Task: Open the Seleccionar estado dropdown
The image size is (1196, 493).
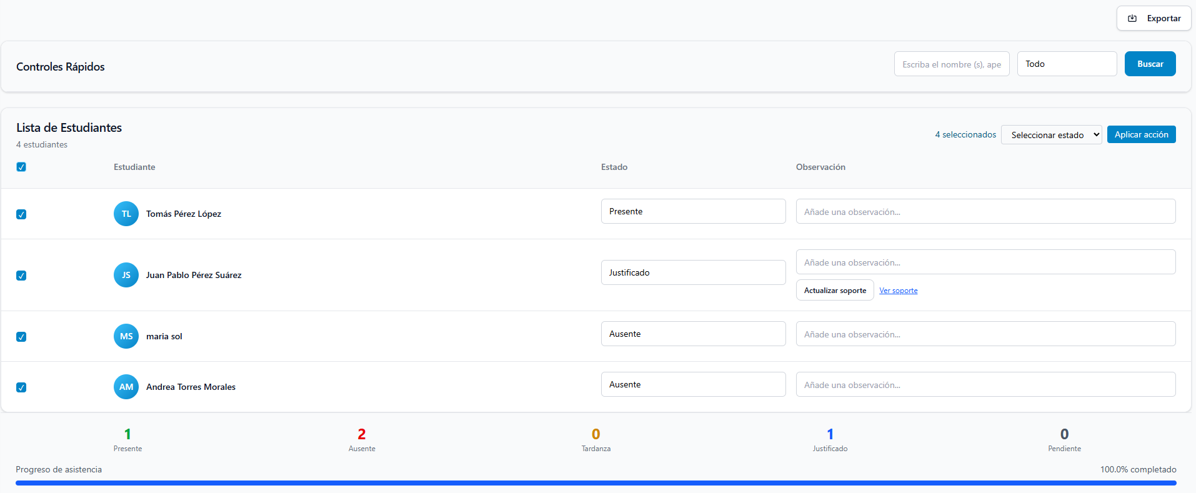Action: click(x=1051, y=135)
